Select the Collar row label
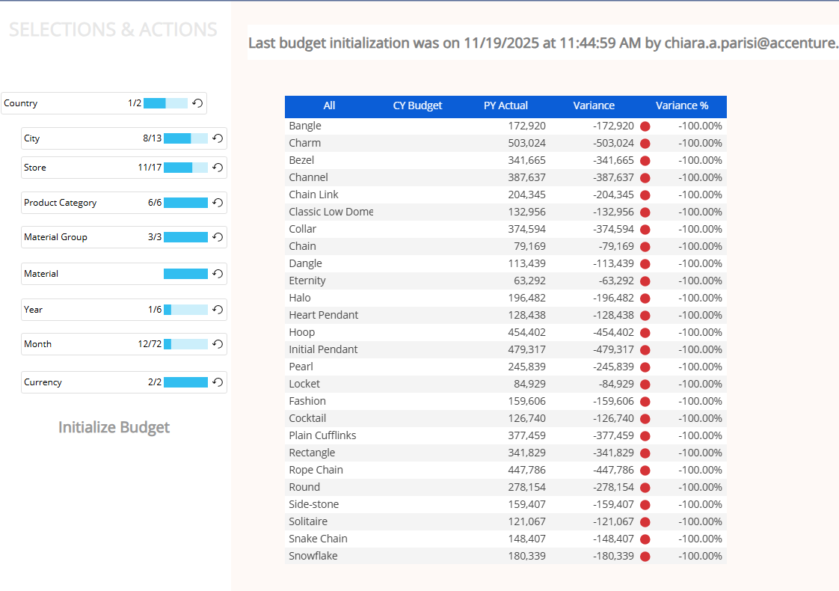The image size is (839, 591). click(302, 229)
